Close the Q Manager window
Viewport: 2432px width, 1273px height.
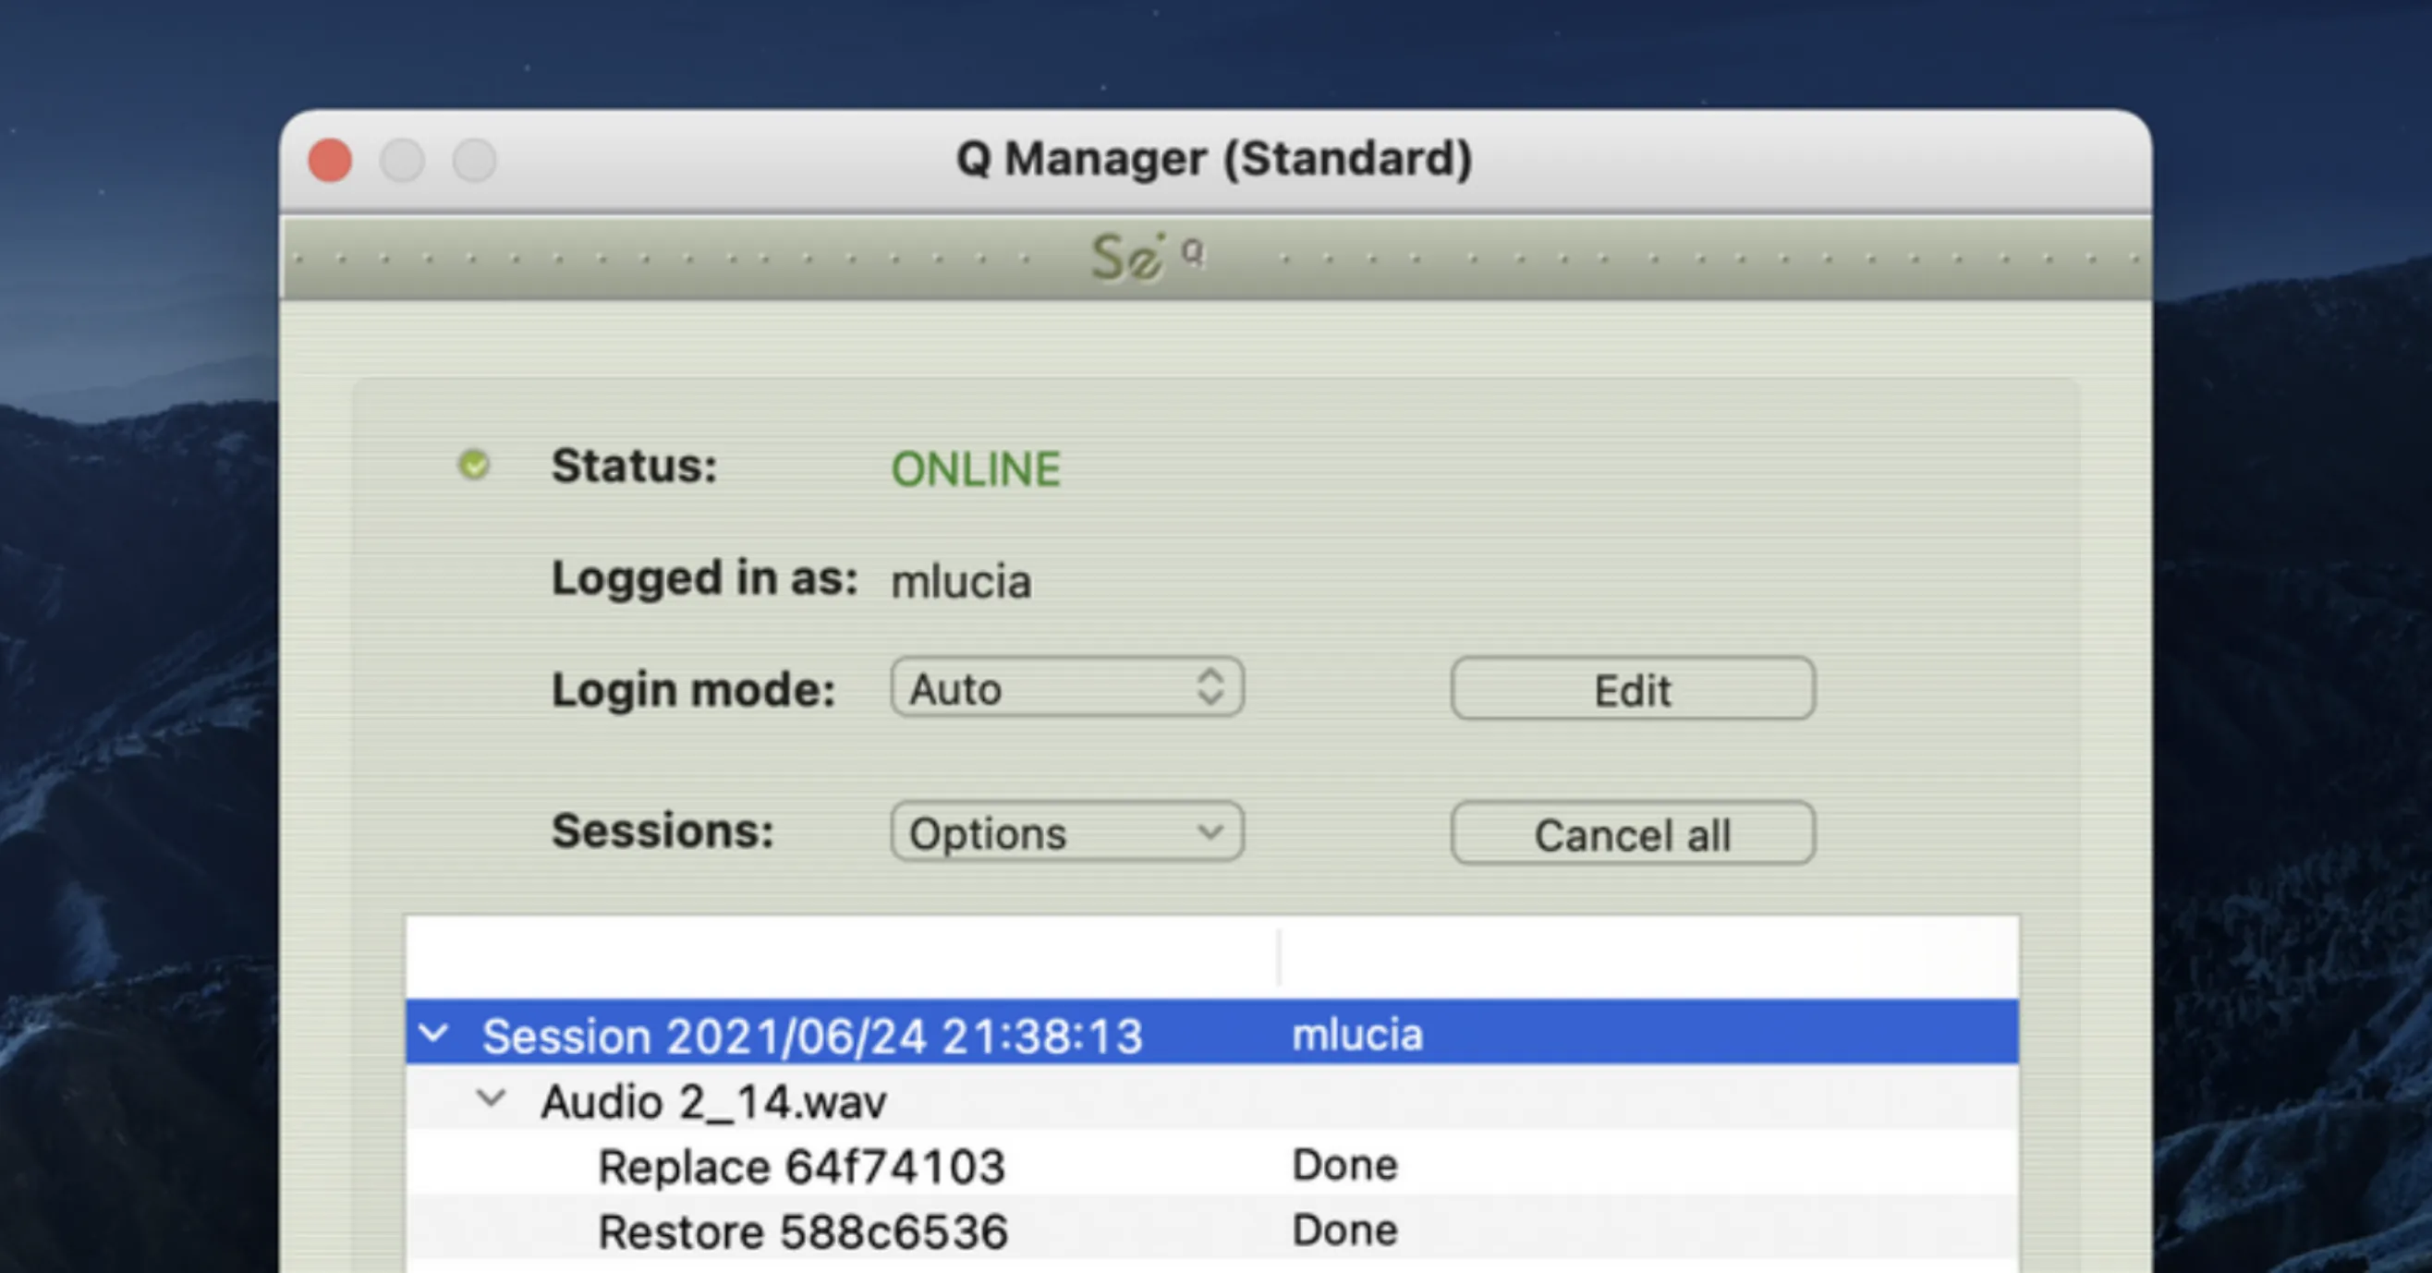331,160
